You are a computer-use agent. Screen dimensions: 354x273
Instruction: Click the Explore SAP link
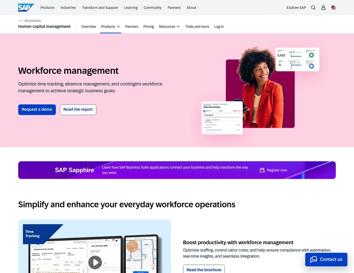click(x=296, y=8)
